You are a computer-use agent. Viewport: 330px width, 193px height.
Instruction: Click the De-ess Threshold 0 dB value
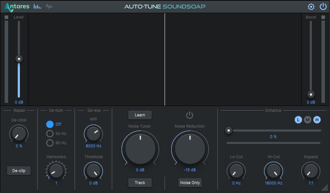(x=94, y=183)
